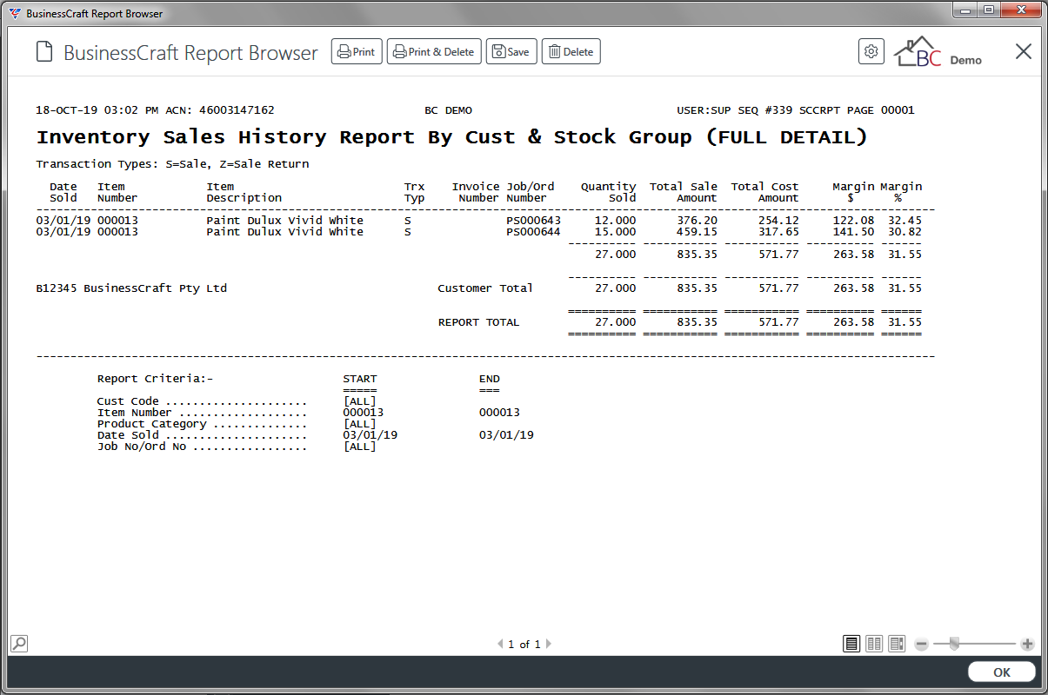Click the END column header
This screenshot has width=1048, height=695.
coord(490,379)
